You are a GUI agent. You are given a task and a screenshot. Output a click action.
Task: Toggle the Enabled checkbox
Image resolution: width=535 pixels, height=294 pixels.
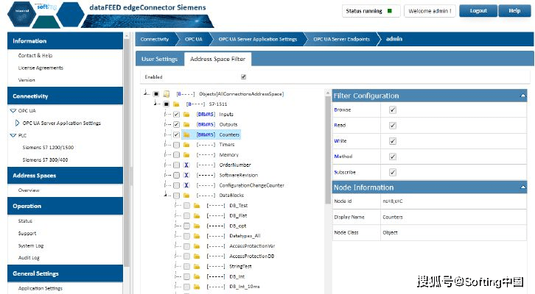[x=244, y=77]
